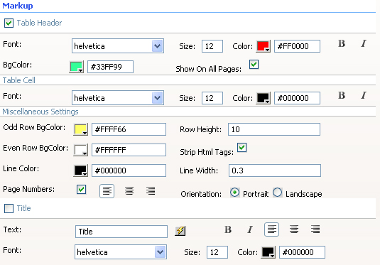Click Table Header font Size field
The image size is (380, 265).
pyautogui.click(x=212, y=46)
